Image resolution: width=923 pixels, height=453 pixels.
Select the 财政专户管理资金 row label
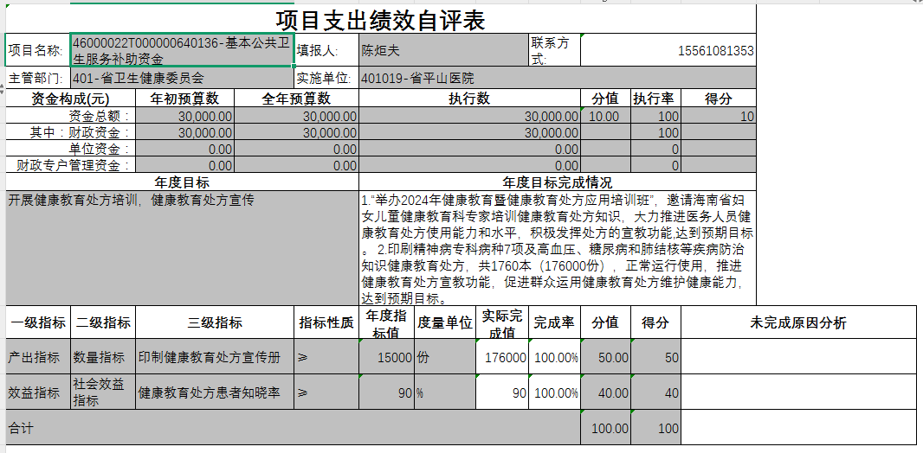click(x=71, y=165)
